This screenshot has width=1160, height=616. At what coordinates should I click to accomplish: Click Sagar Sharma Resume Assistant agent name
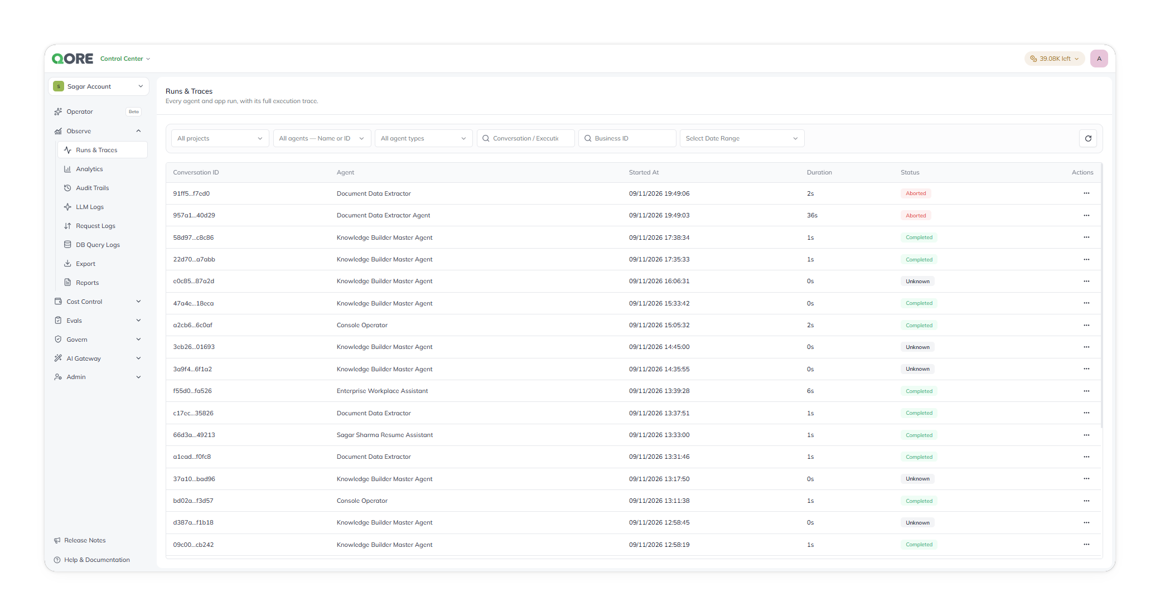point(384,435)
